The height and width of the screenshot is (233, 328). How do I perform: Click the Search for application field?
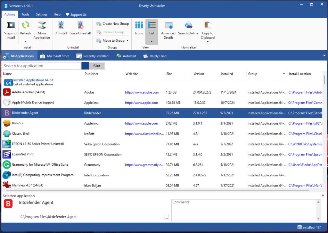(42, 66)
